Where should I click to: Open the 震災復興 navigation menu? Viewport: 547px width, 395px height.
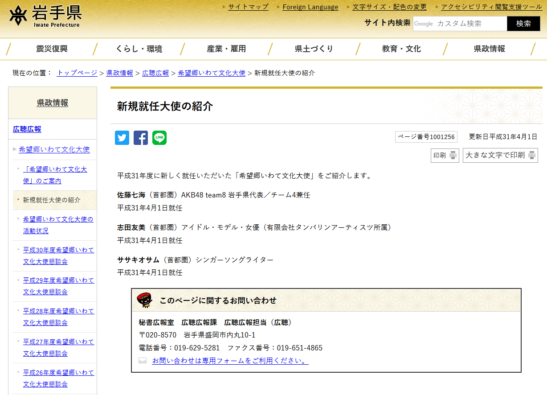[x=52, y=49]
